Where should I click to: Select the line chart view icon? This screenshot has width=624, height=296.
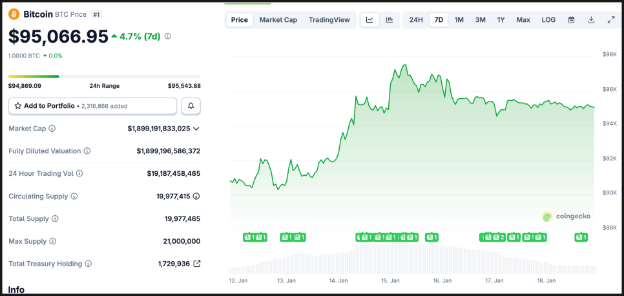tap(369, 20)
